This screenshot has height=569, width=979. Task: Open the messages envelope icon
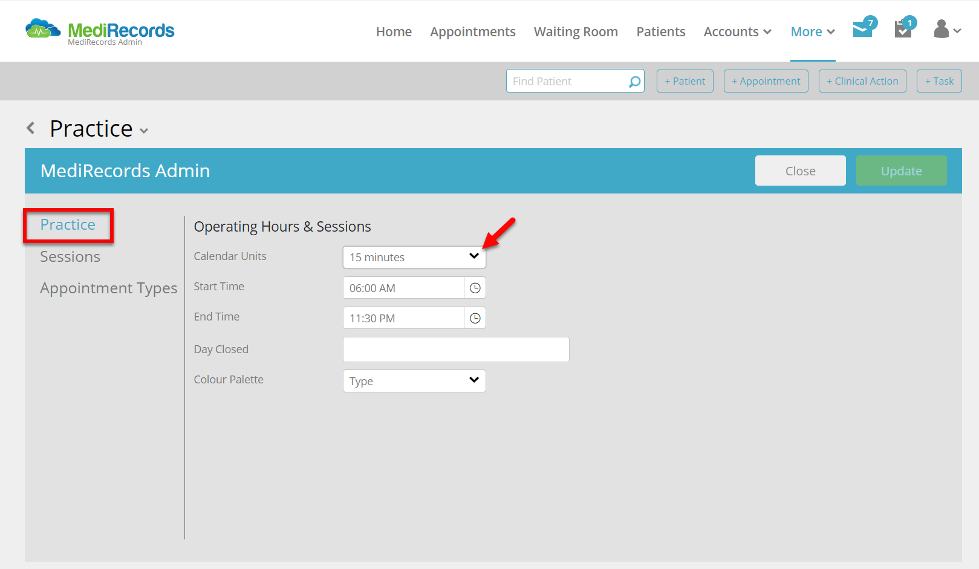864,28
